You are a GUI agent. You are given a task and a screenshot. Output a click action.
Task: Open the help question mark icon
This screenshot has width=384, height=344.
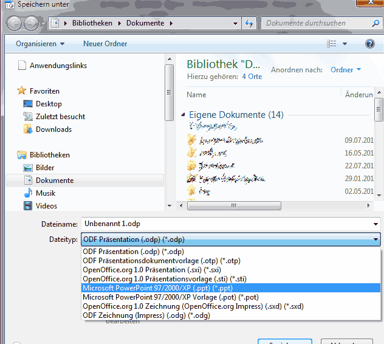pyautogui.click(x=370, y=44)
